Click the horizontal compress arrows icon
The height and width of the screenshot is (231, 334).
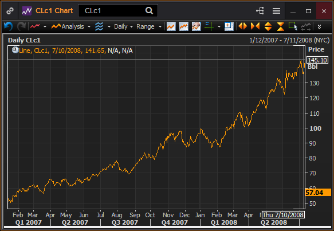tap(255, 26)
